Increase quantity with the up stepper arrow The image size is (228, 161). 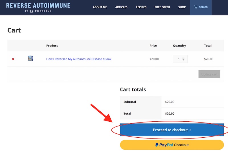[x=183, y=58]
